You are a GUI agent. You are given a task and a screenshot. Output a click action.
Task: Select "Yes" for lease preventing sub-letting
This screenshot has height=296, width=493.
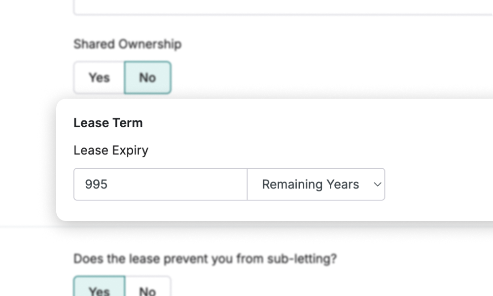pos(98,291)
